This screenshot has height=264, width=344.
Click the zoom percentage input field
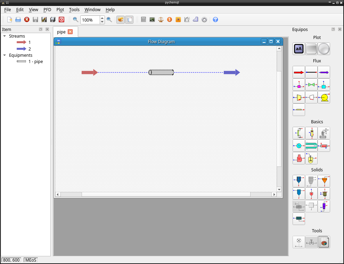pos(90,20)
